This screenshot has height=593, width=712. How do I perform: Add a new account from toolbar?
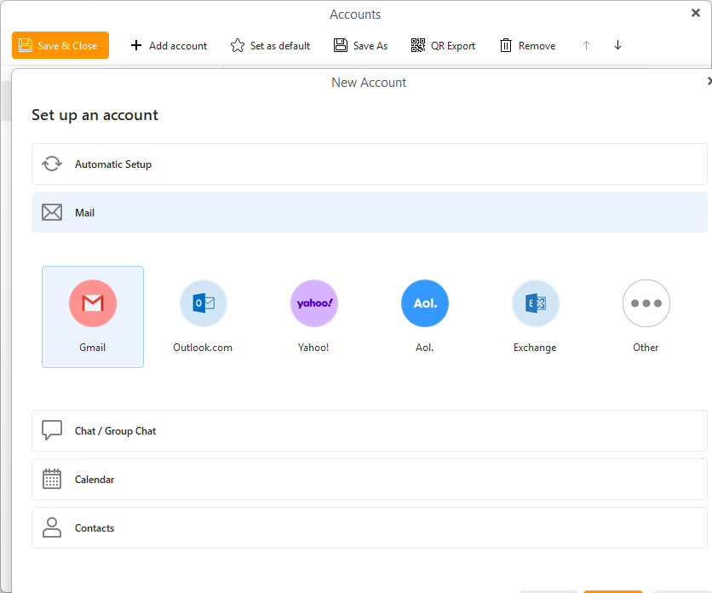click(x=169, y=45)
